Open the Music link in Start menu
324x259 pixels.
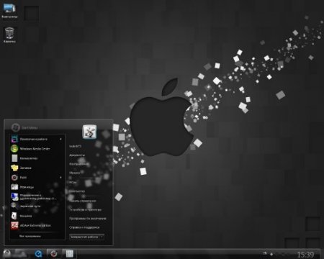point(74,173)
